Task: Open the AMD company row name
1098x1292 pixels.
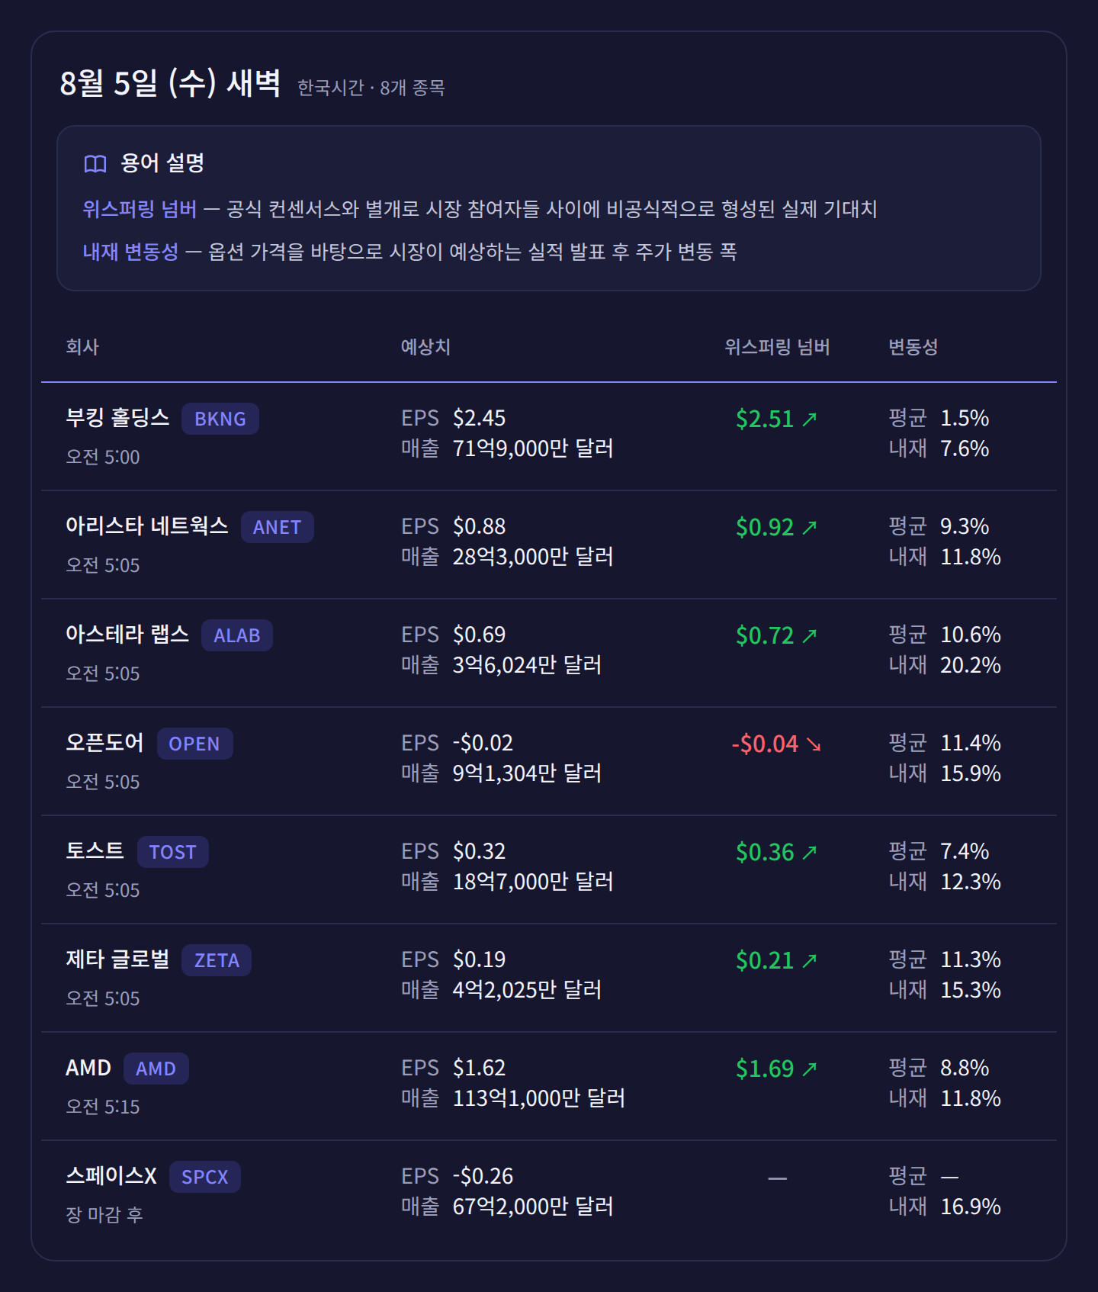Action: [x=88, y=1068]
